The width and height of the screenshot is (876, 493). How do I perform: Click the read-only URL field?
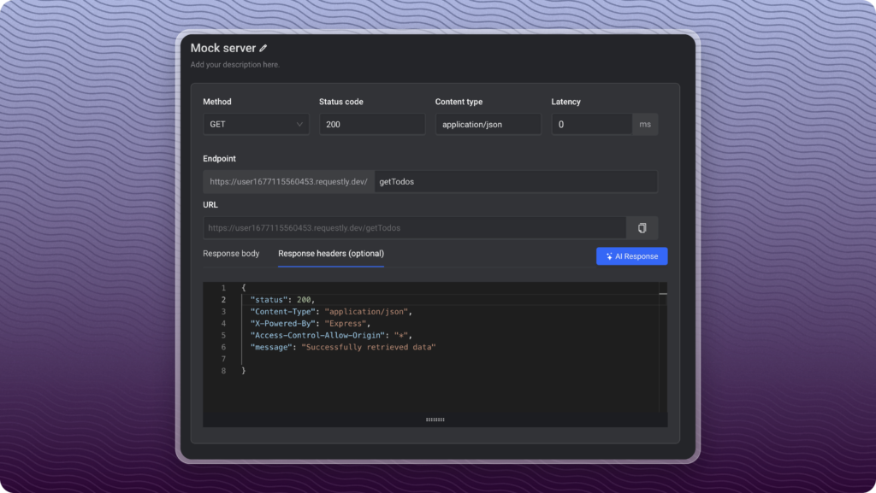pos(415,228)
